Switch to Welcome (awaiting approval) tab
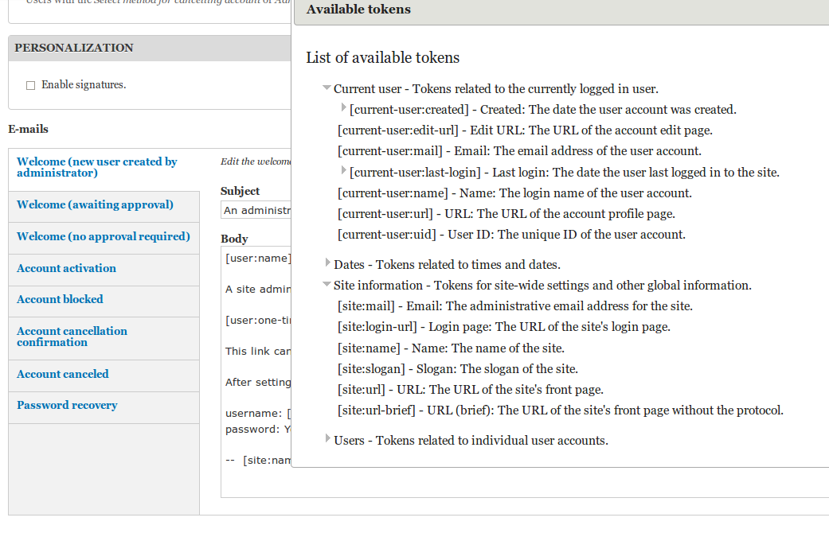The width and height of the screenshot is (829, 533). 104,205
